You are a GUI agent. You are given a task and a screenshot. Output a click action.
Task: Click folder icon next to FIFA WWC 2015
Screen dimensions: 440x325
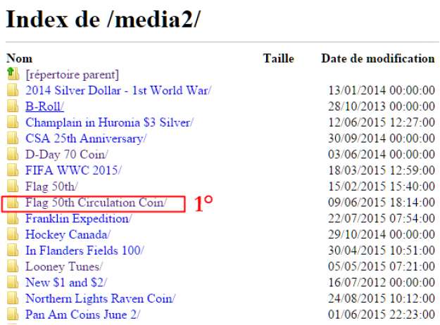[x=13, y=170]
